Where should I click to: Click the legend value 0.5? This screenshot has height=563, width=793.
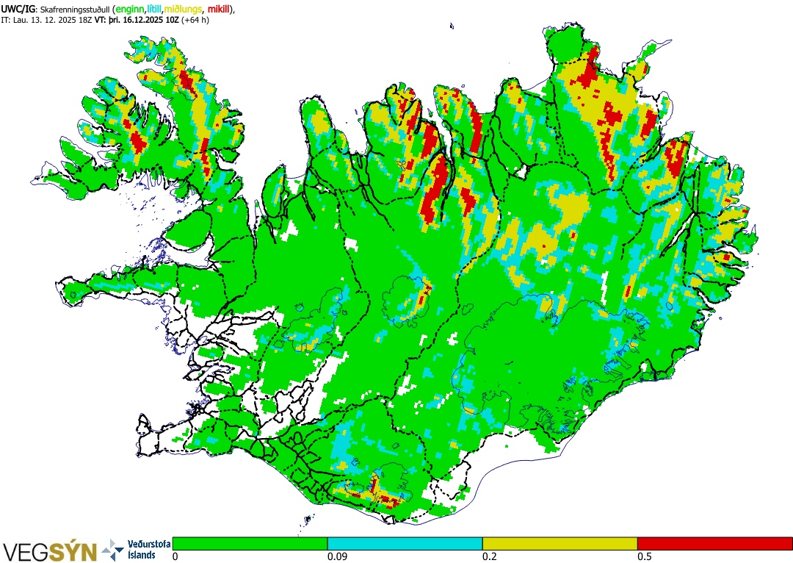(x=645, y=556)
